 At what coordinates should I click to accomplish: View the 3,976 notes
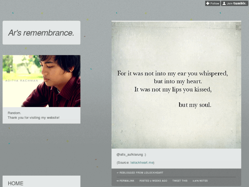click(200, 181)
